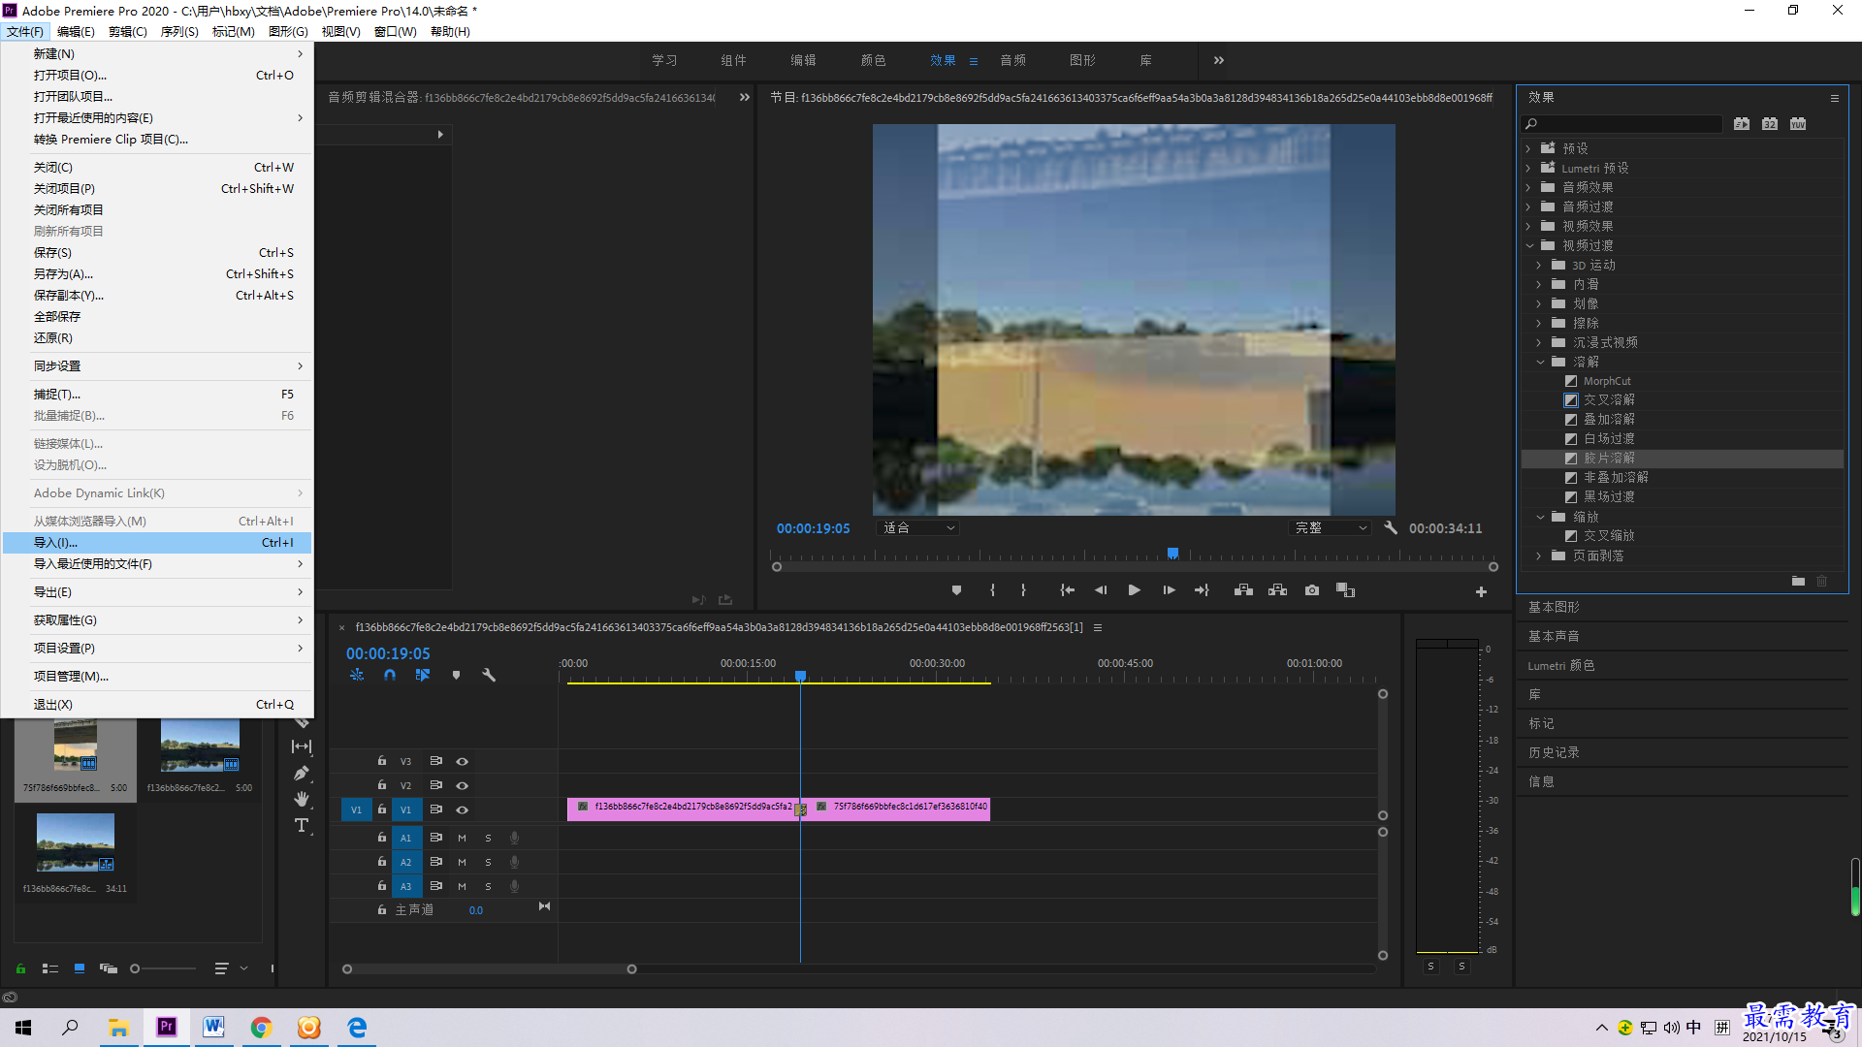The width and height of the screenshot is (1862, 1047).
Task: Click the Lift button icon
Action: 1243,590
